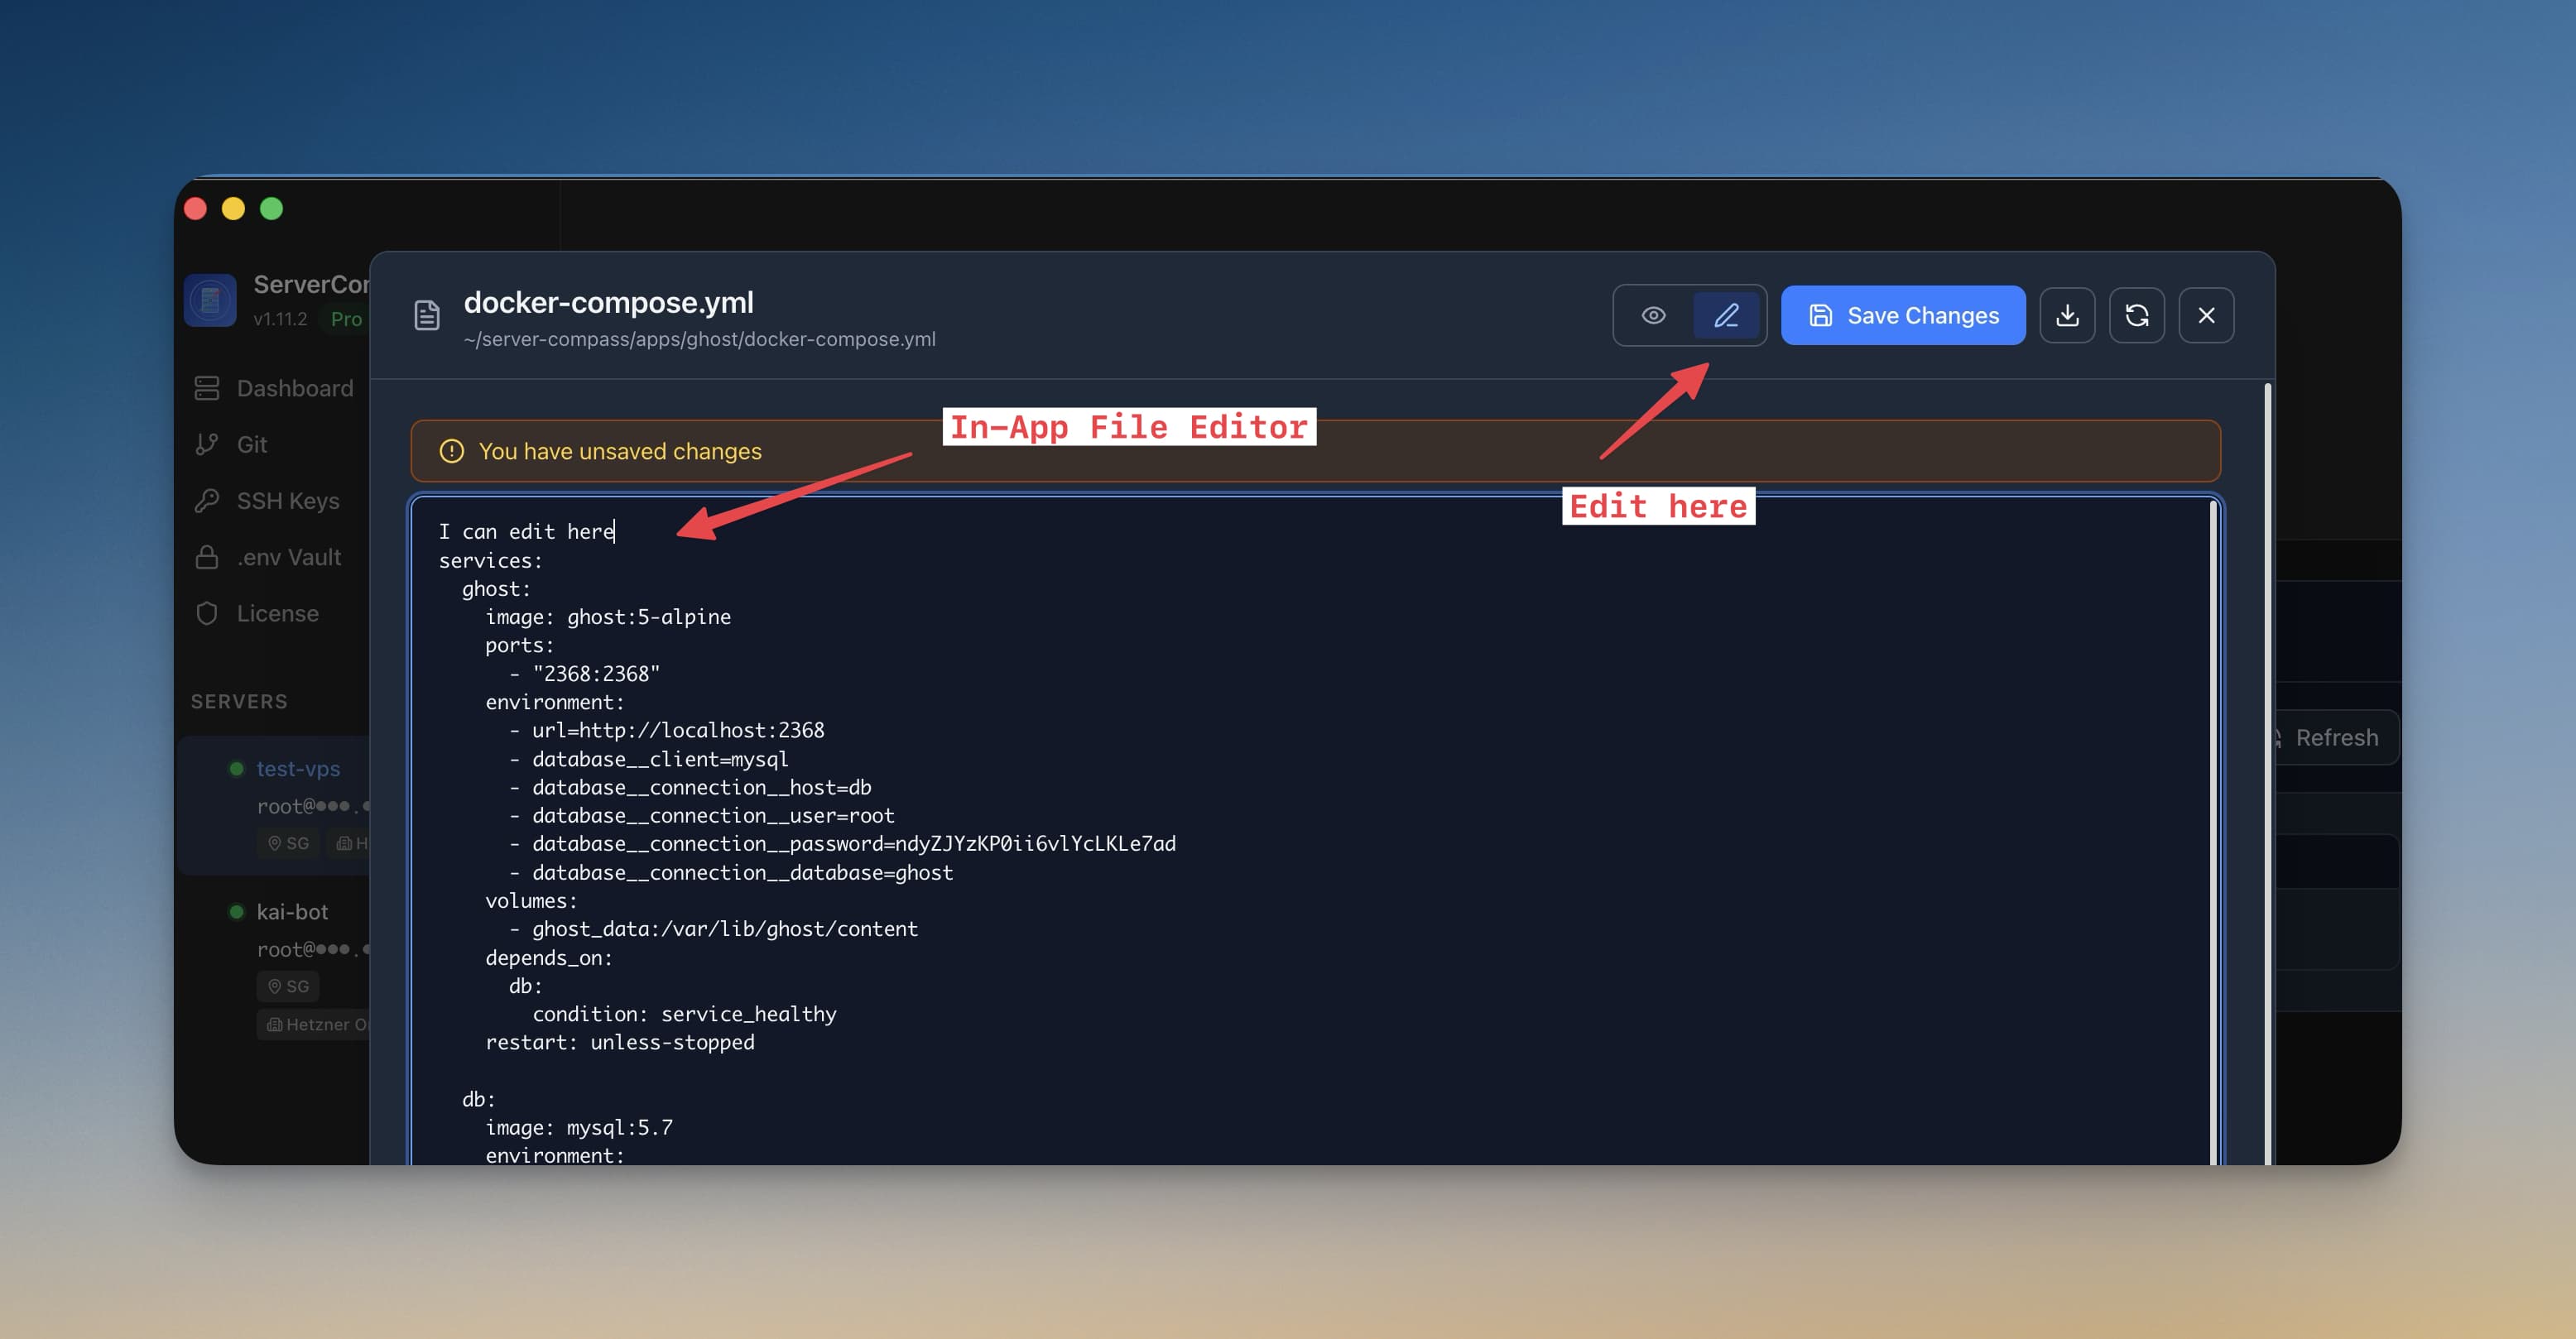2576x1339 pixels.
Task: Click the Git branch icon
Action: (207, 444)
